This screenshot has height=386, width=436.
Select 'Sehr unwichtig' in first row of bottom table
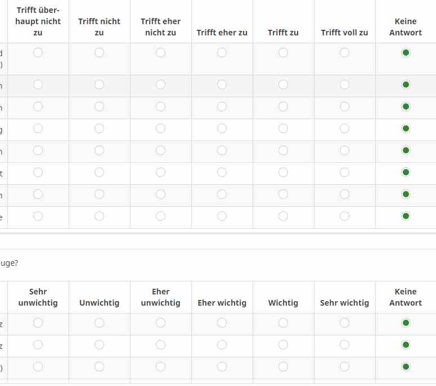point(38,323)
